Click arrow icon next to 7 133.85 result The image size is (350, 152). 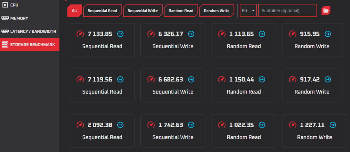[120, 34]
